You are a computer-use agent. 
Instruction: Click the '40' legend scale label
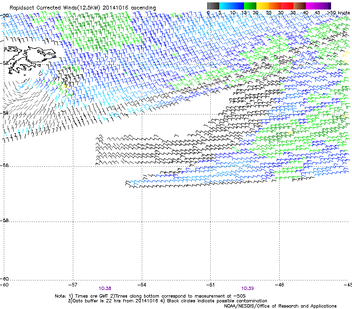(305, 13)
